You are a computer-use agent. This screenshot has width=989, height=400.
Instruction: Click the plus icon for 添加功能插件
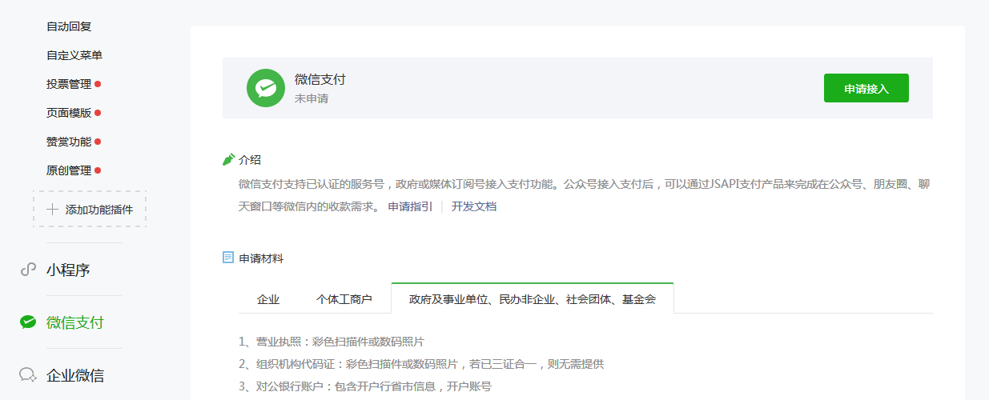click(x=53, y=210)
